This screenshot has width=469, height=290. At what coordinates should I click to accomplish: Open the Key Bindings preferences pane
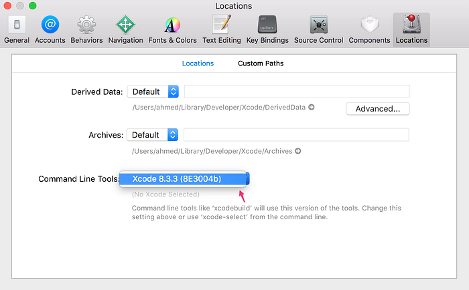[x=267, y=30]
